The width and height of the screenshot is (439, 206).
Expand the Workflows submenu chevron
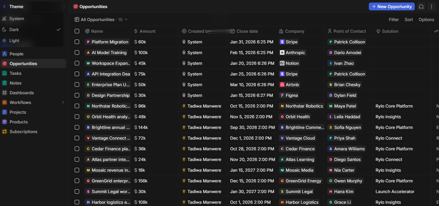[63, 102]
